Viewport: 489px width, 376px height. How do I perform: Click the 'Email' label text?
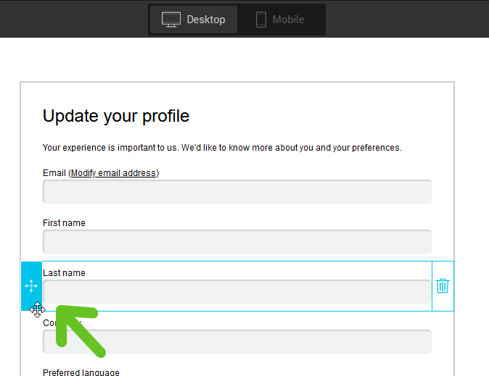point(54,173)
